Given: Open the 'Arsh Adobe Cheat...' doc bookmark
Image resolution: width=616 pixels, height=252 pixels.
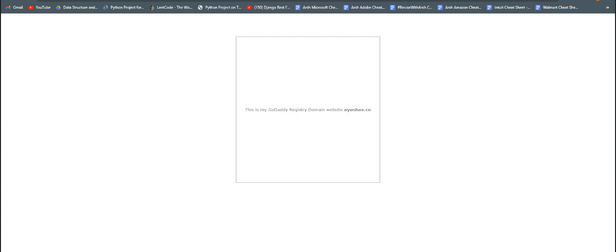Looking at the screenshot, I should [364, 7].
